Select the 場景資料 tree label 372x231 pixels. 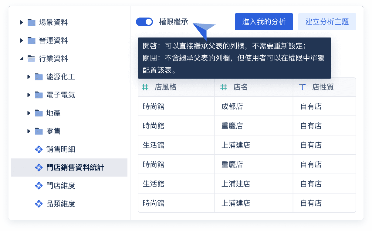click(53, 22)
